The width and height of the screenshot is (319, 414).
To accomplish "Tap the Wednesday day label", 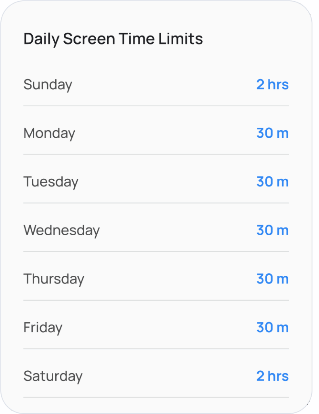I will [x=61, y=230].
